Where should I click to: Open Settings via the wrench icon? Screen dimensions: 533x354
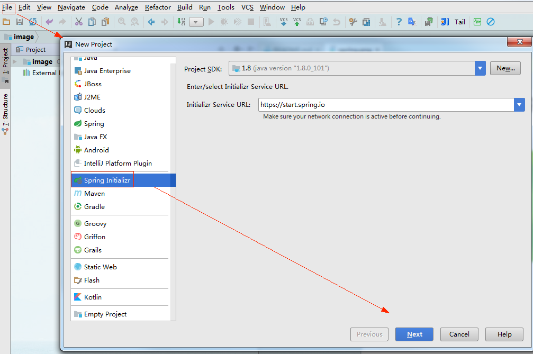(353, 22)
